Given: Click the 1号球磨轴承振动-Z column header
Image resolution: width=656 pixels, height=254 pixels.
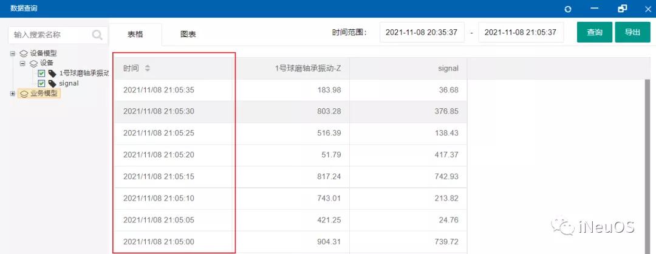Looking at the screenshot, I should pyautogui.click(x=307, y=68).
